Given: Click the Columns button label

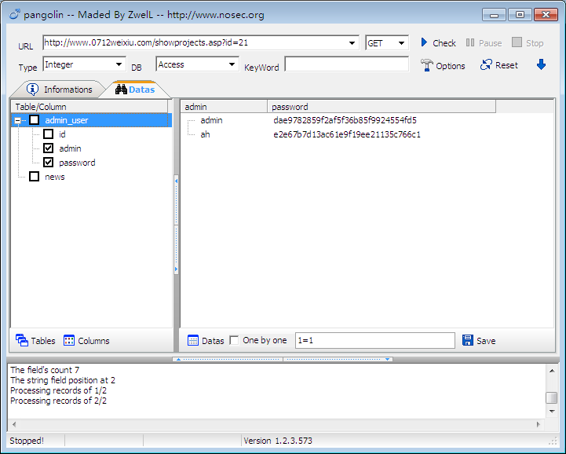Looking at the screenshot, I should (93, 341).
